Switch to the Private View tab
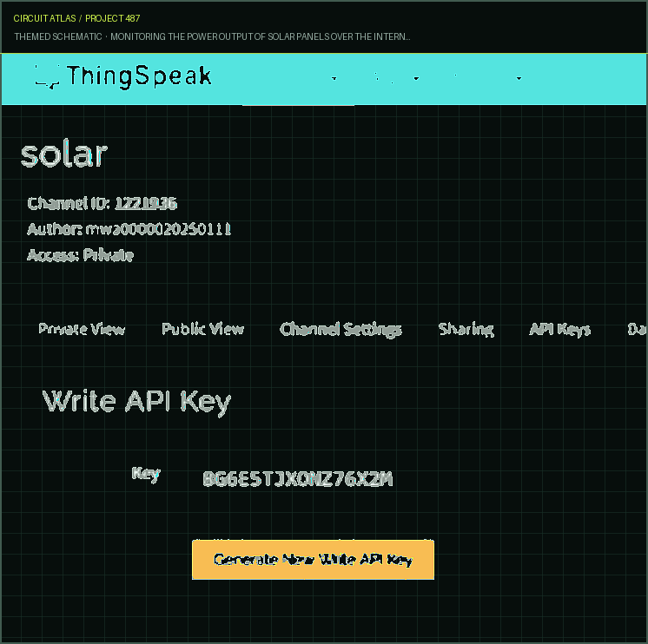The width and height of the screenshot is (648, 644). (82, 329)
